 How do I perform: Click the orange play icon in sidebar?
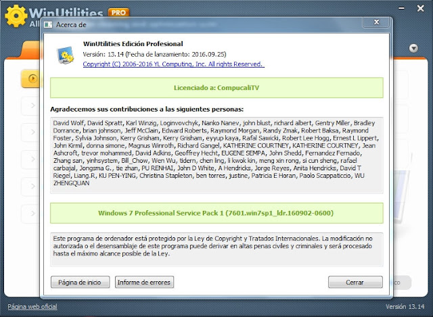click(32, 78)
